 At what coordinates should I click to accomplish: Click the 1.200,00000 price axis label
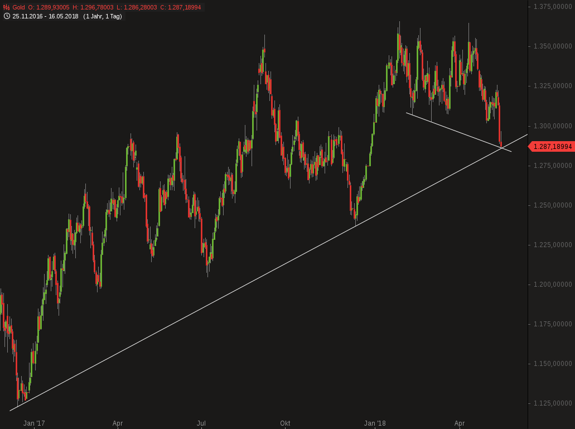(553, 284)
